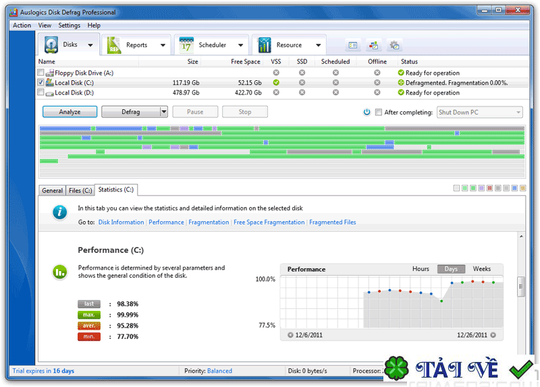Expand the Reports dropdown arrow
Screen dimensions: 540x387
point(163,45)
